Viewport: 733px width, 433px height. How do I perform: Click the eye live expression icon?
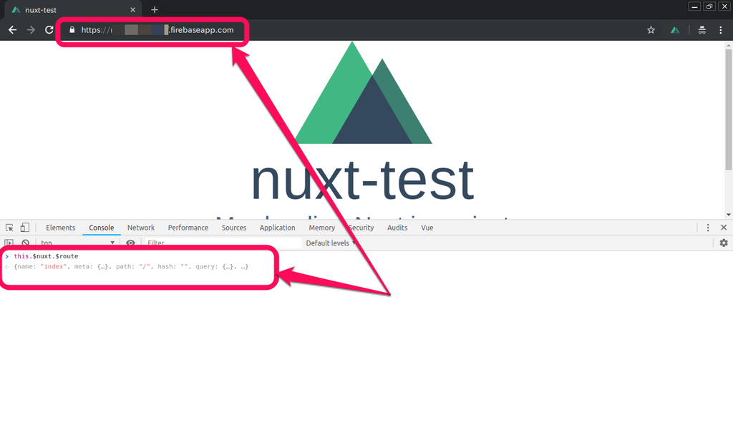click(130, 243)
